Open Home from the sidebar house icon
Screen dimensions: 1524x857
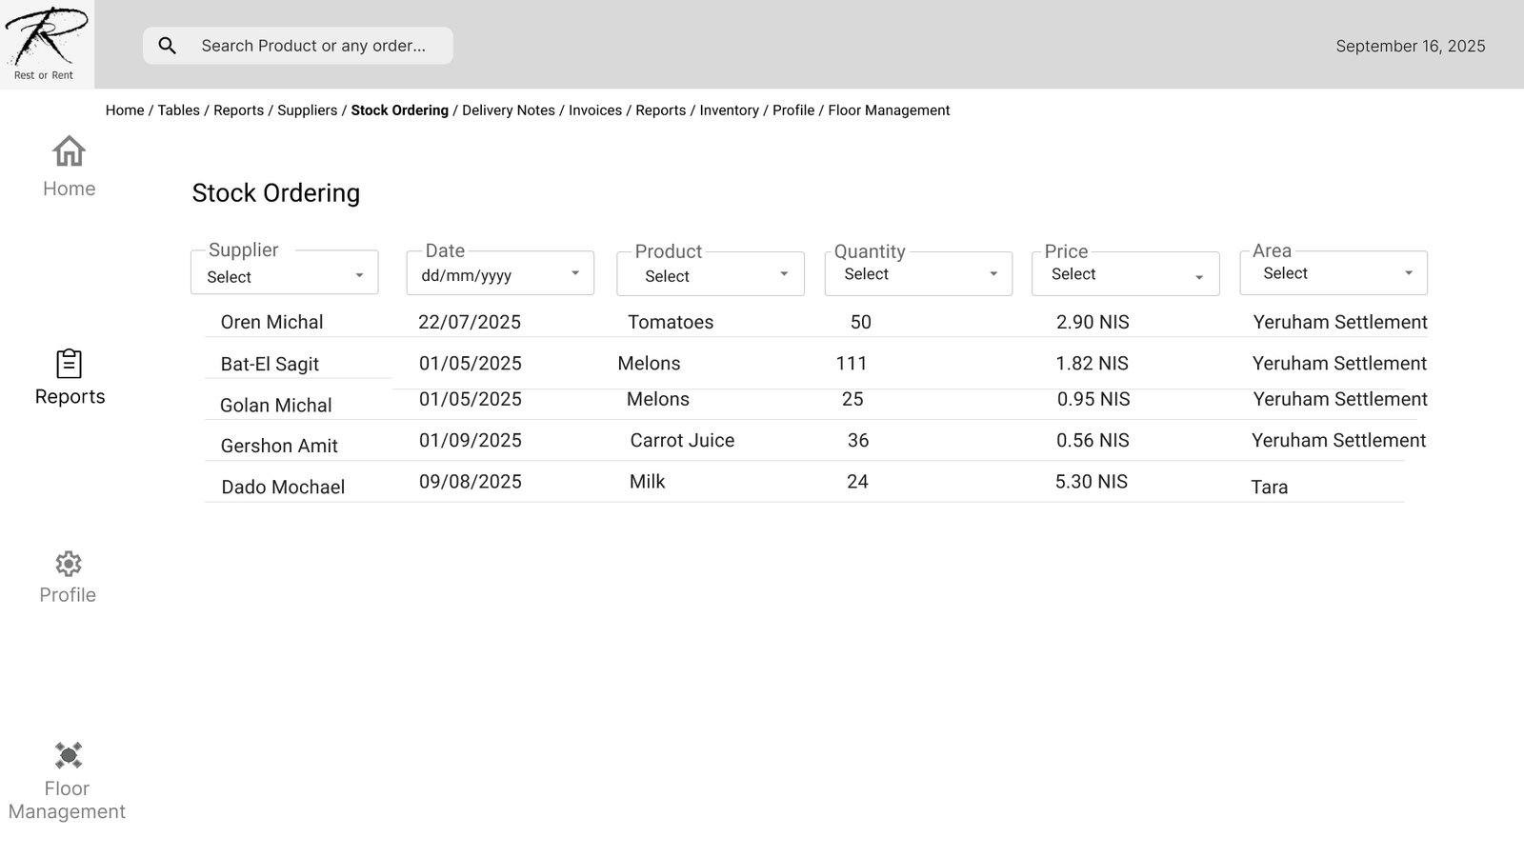pyautogui.click(x=69, y=151)
